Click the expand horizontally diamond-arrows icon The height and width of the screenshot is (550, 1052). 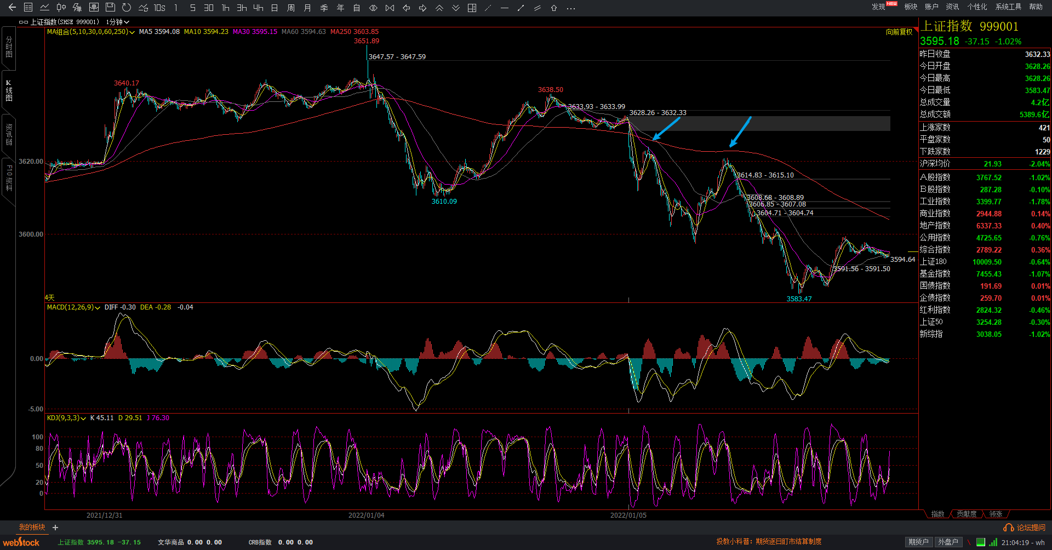point(373,8)
